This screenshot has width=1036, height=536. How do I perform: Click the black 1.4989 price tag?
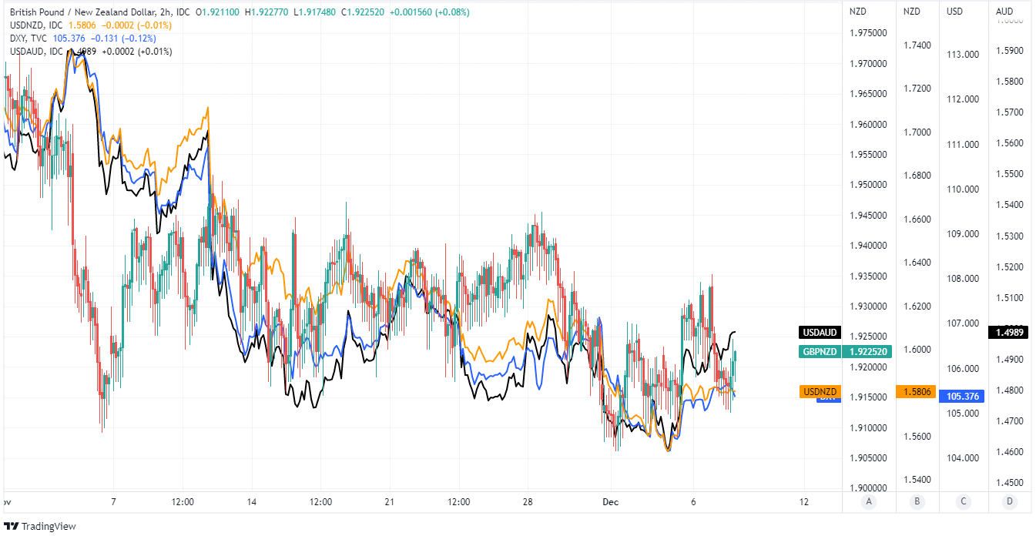coord(1008,333)
